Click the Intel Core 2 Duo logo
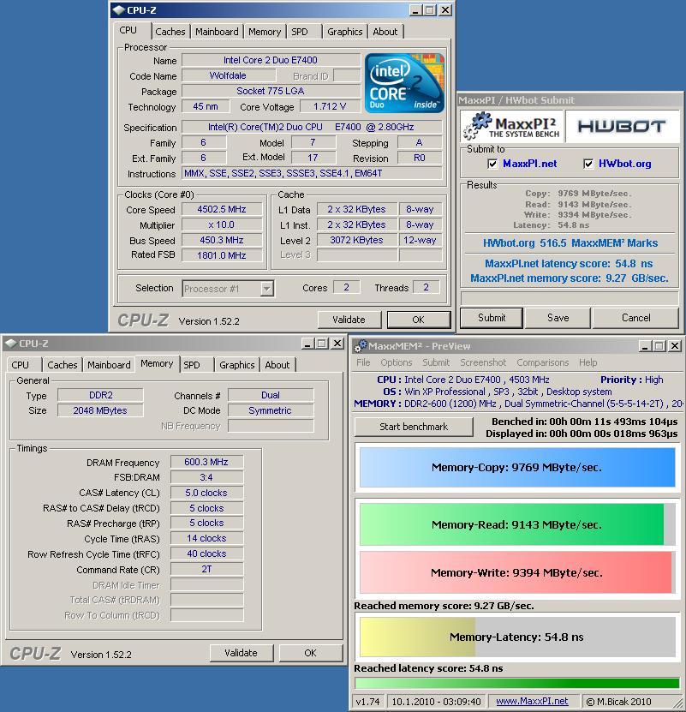The width and height of the screenshot is (686, 712). (404, 83)
